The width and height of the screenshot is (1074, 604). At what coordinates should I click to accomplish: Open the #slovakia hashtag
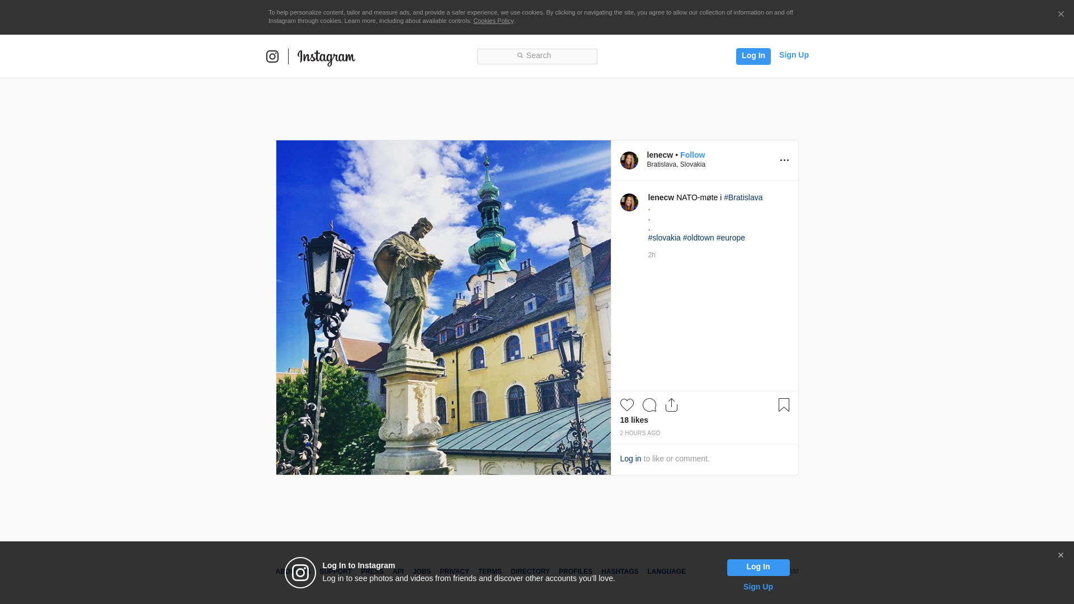[x=665, y=238]
